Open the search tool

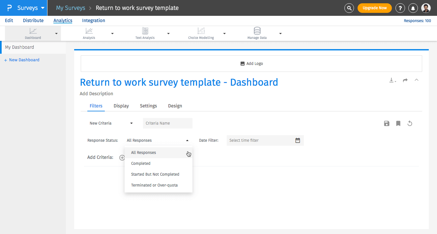(x=349, y=8)
